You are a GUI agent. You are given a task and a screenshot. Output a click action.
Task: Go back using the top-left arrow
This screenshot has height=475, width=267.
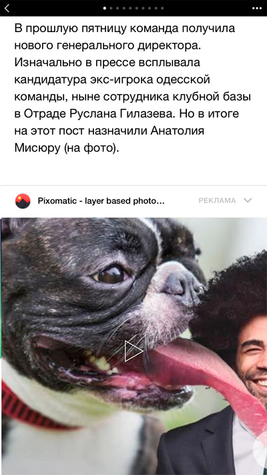click(x=7, y=8)
